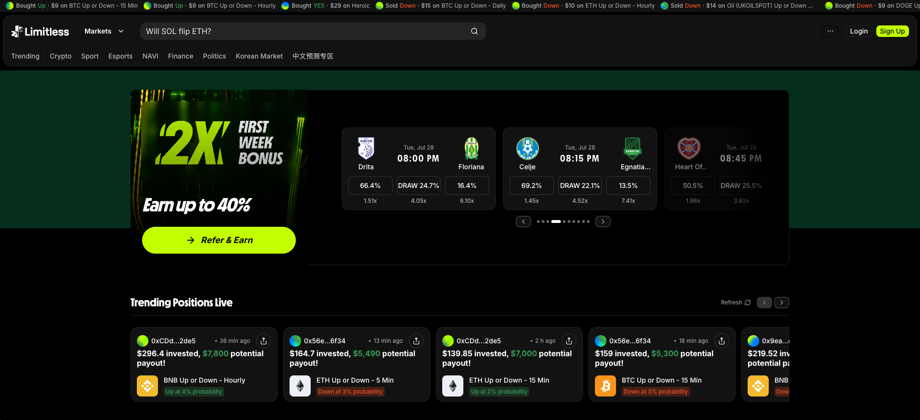Share the ETH 5 Min position card

click(x=416, y=341)
